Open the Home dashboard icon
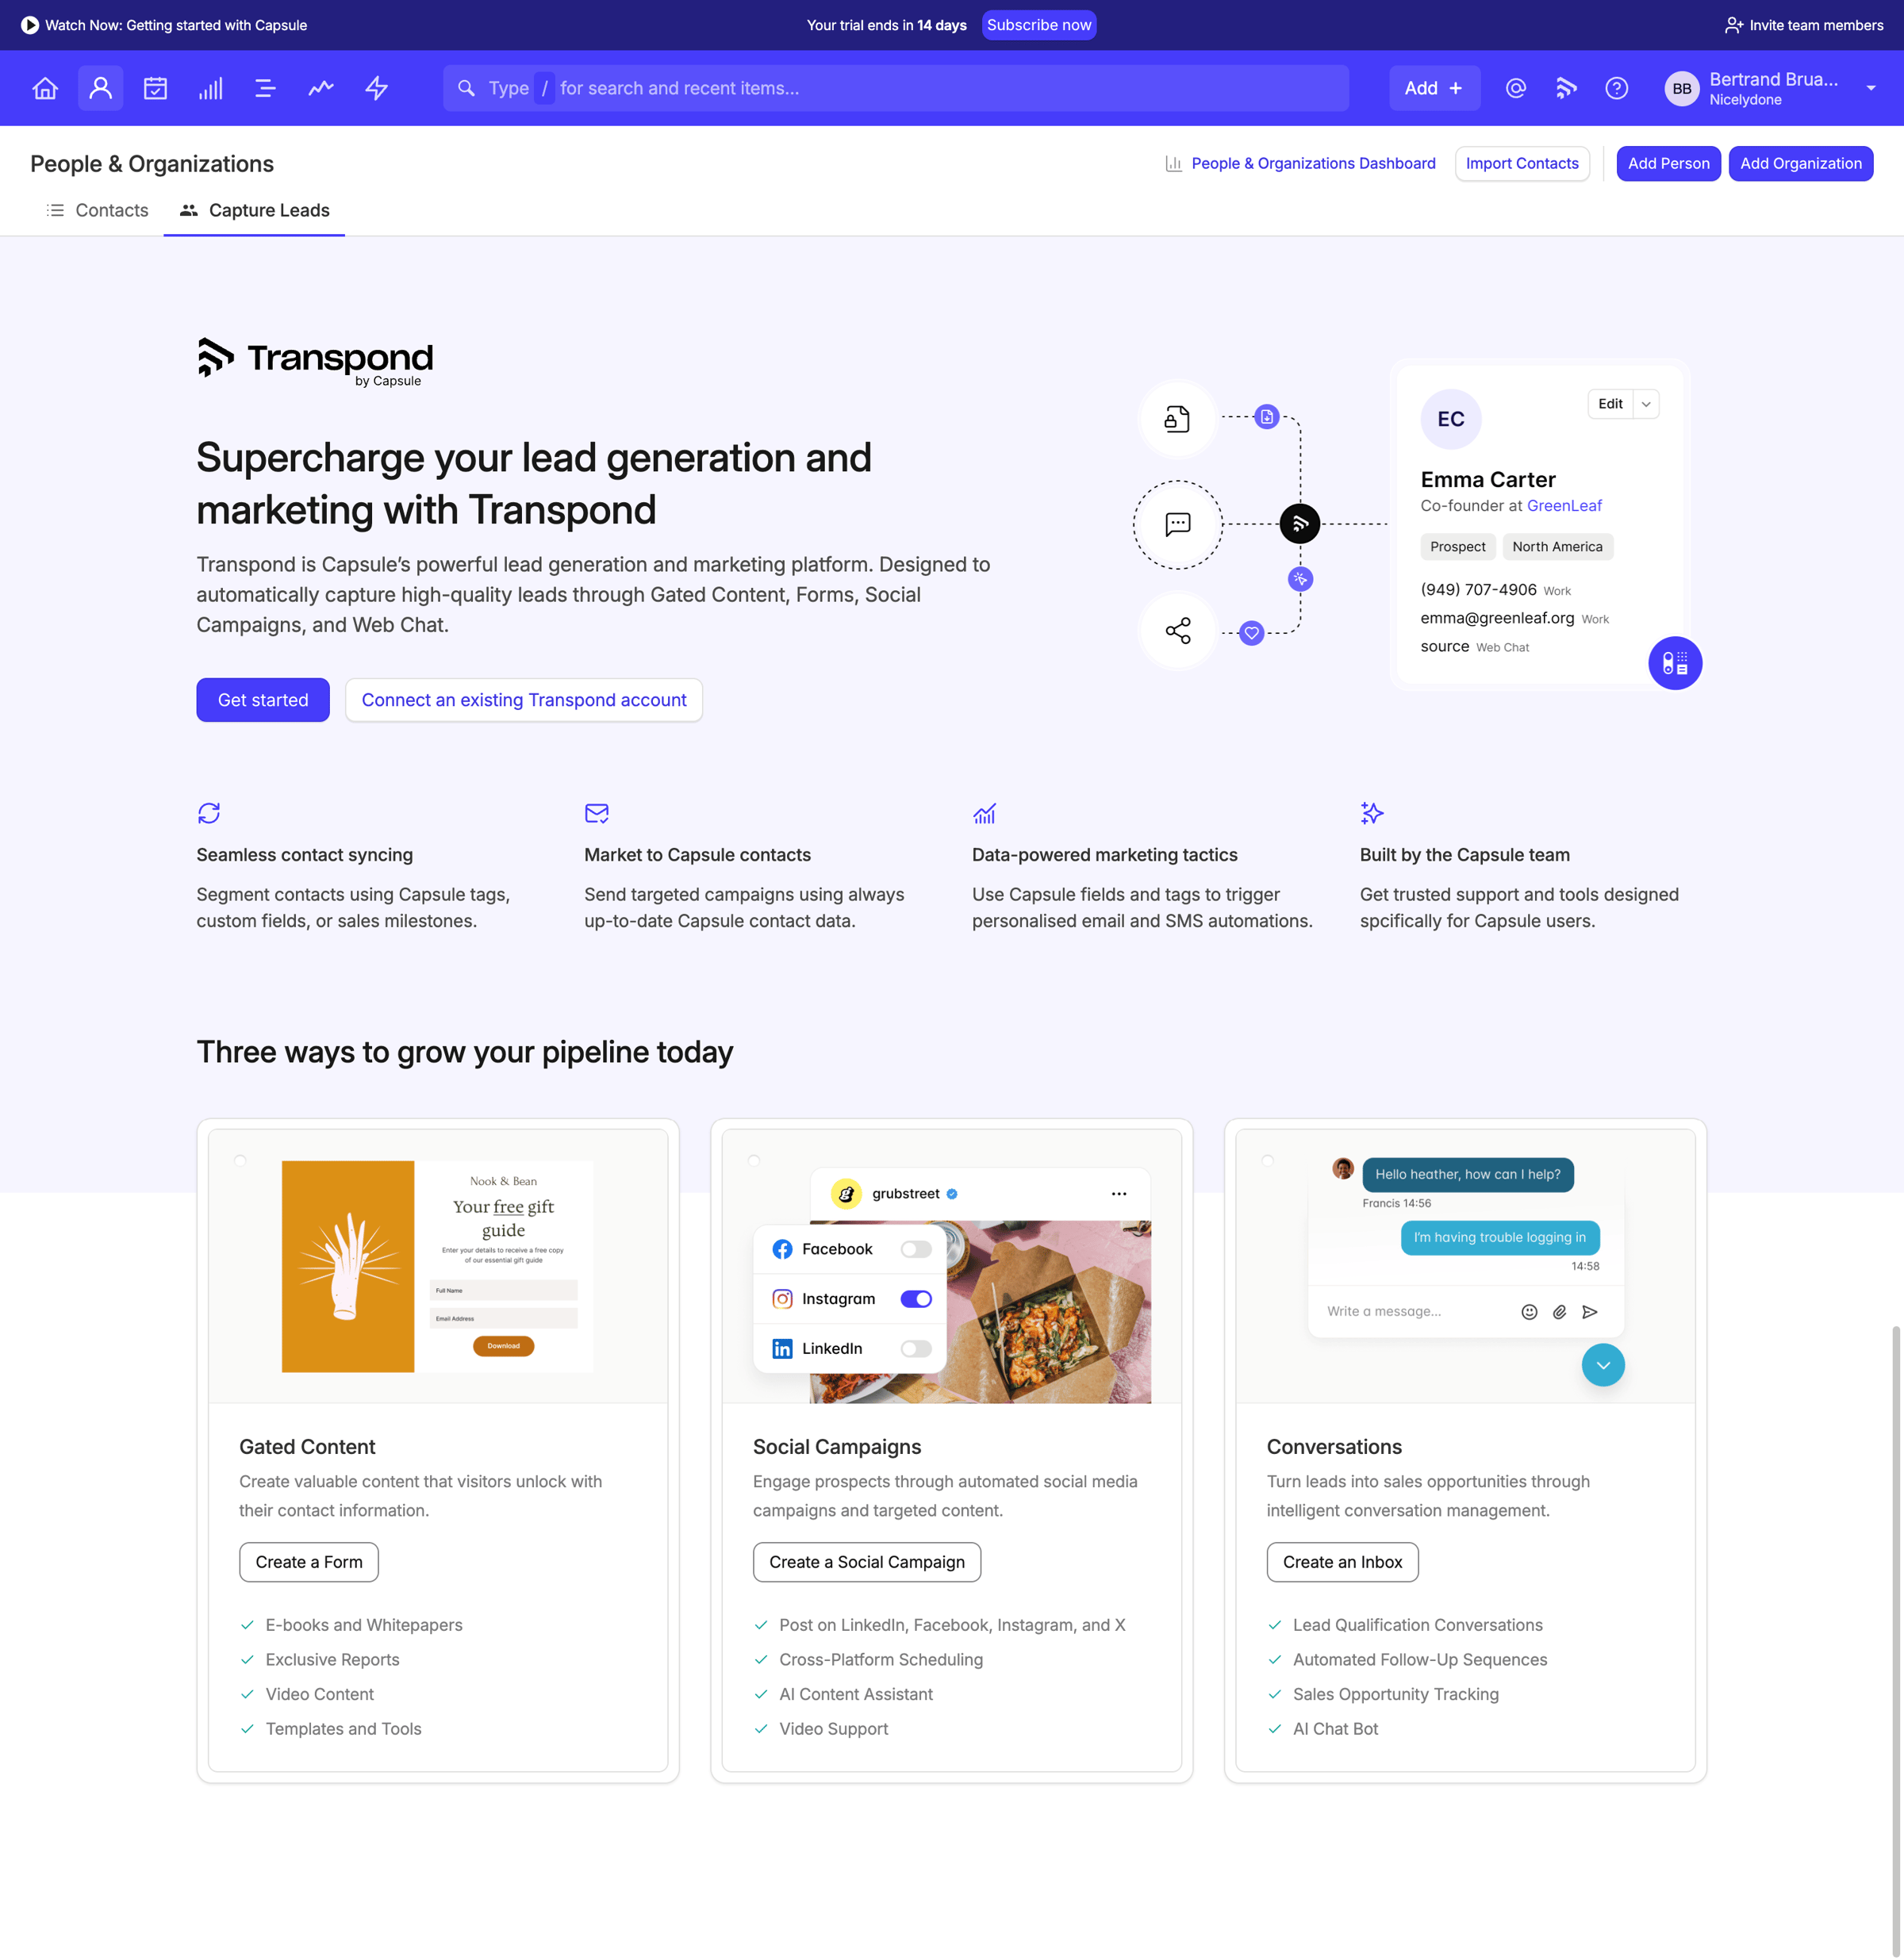Screen dimensions: 1904x1960 [x=45, y=88]
